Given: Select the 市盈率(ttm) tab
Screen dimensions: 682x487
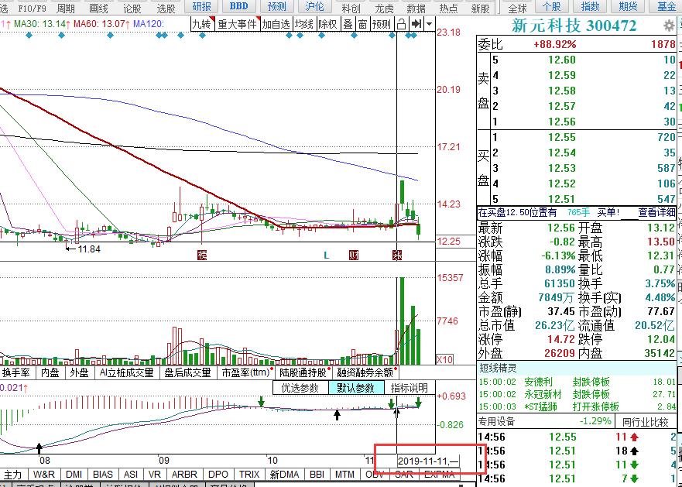Looking at the screenshot, I should [x=246, y=372].
